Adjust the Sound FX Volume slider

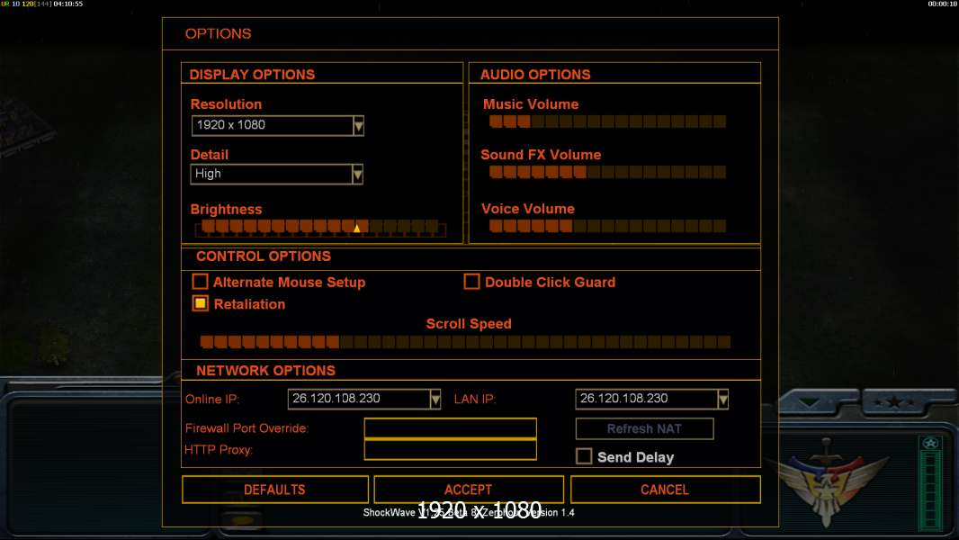(607, 172)
